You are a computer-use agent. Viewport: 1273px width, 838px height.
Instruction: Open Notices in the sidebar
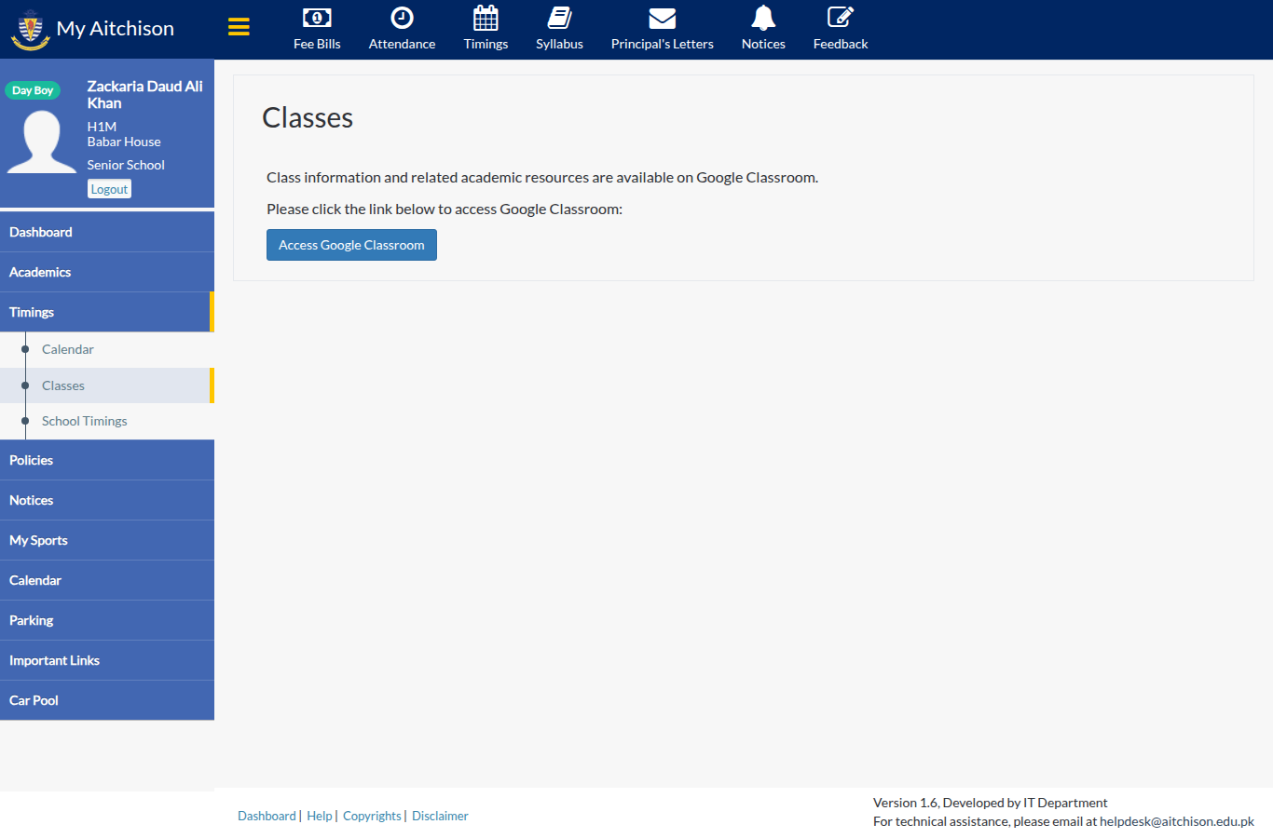pyautogui.click(x=107, y=500)
